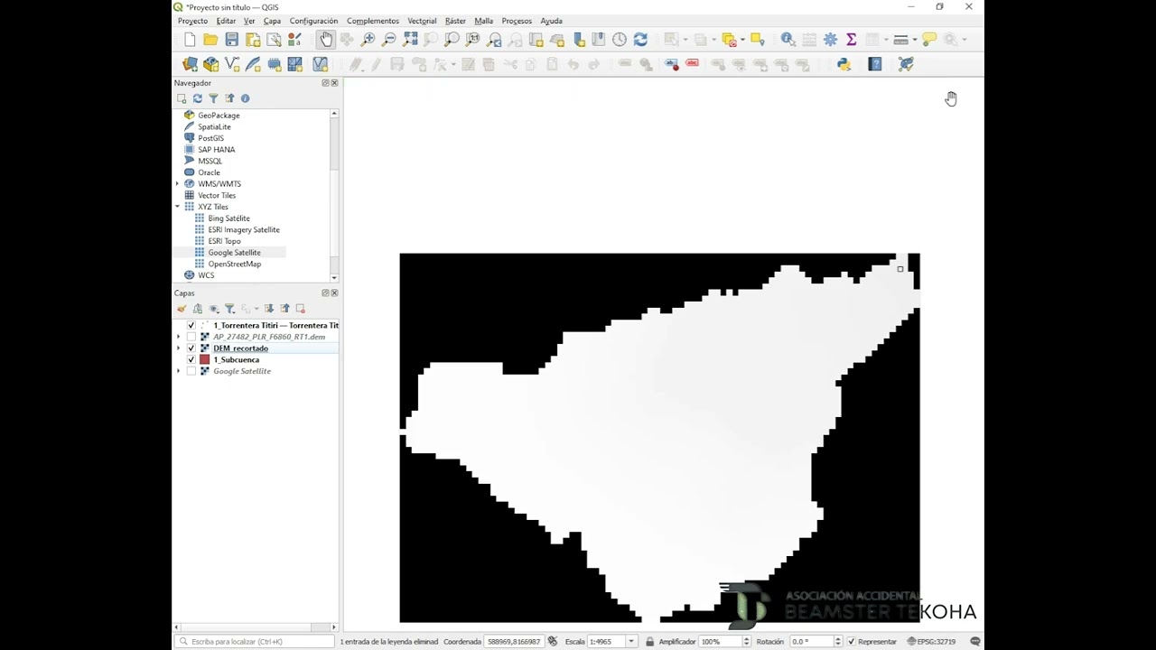
Task: Toggle visibility of 1_Torrentera Titiri layer
Action: tap(191, 325)
